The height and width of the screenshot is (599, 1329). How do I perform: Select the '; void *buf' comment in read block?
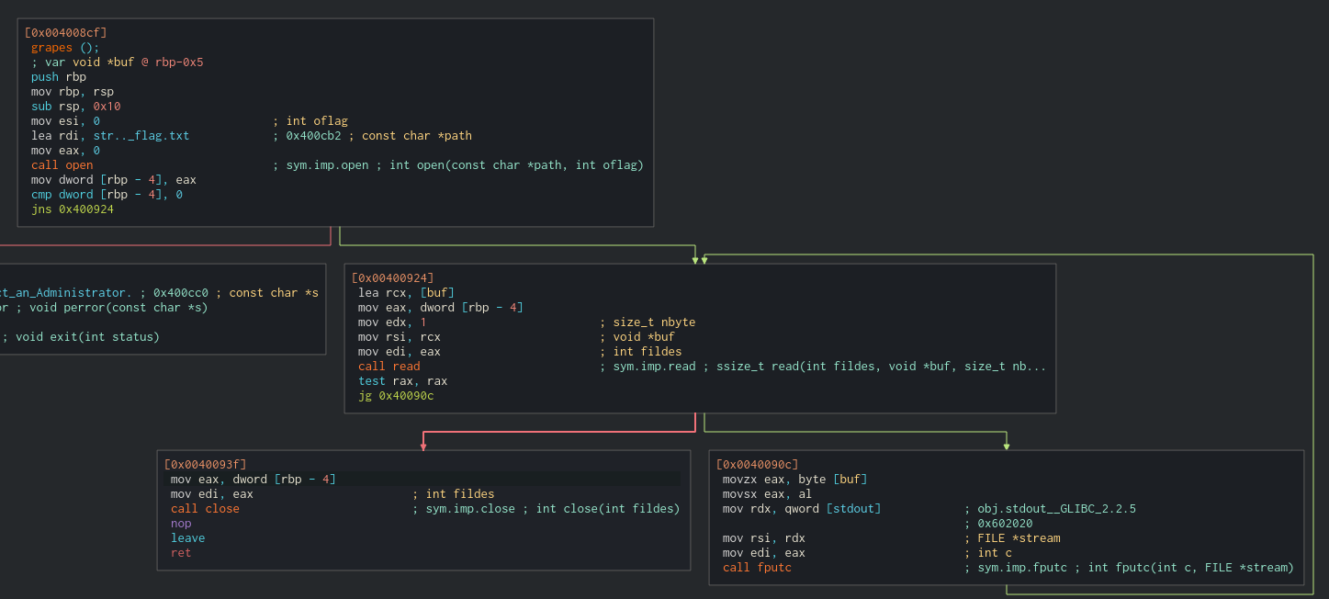[637, 337]
